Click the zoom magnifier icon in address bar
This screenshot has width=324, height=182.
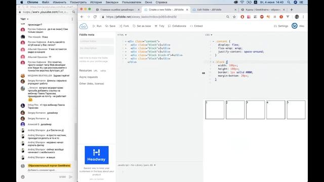[x=227, y=17]
